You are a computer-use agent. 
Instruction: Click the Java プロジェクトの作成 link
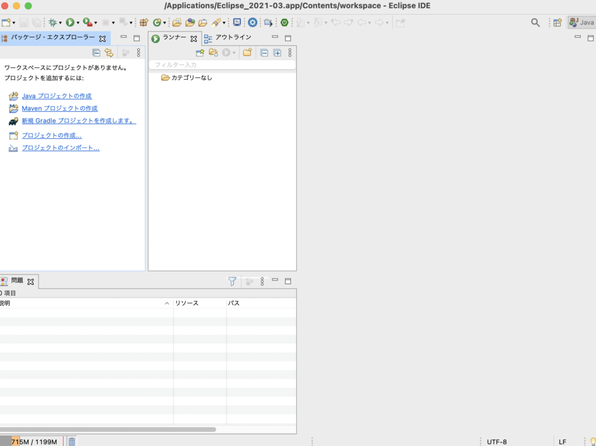[x=56, y=96]
